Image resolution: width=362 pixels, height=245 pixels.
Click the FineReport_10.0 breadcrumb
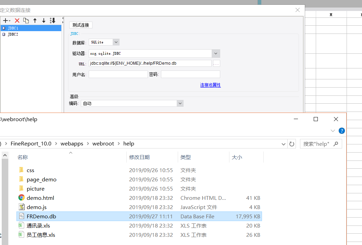pos(31,143)
